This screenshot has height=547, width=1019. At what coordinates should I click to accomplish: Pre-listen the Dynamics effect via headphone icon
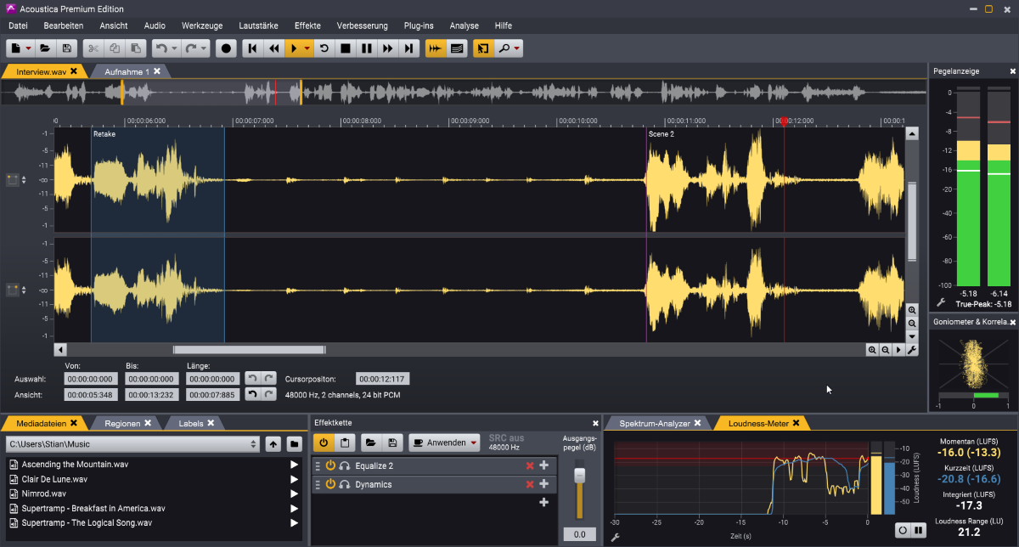coord(345,484)
